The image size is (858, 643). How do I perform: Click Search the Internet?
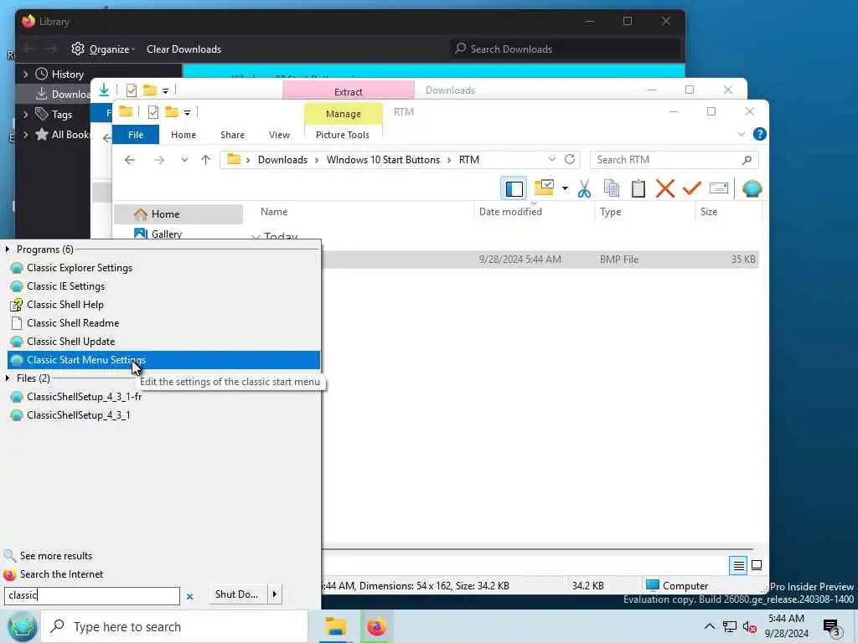click(61, 574)
